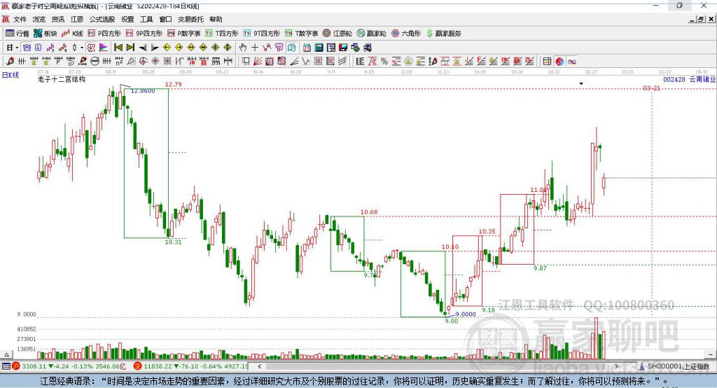Click last yellow diamond four-arrow icon
717x388 pixels.
point(228,48)
